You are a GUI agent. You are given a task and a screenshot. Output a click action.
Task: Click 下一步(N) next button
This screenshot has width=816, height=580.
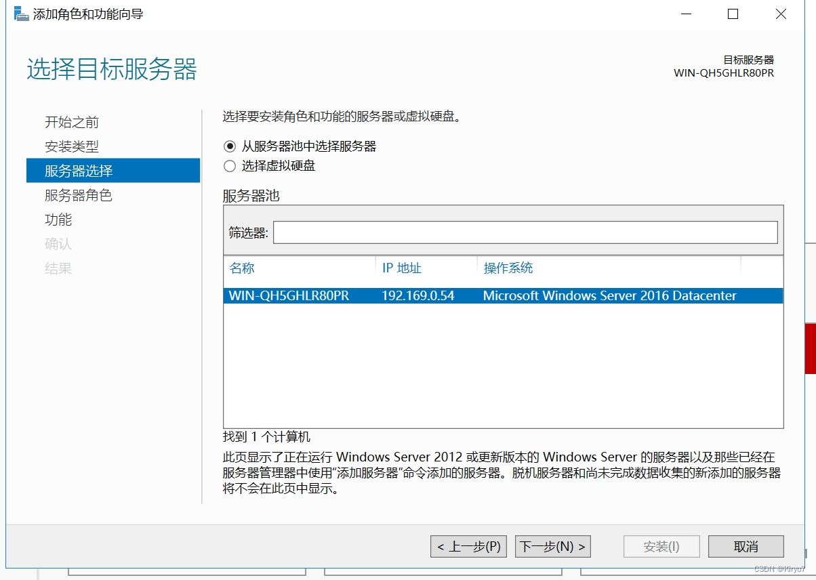(x=552, y=547)
